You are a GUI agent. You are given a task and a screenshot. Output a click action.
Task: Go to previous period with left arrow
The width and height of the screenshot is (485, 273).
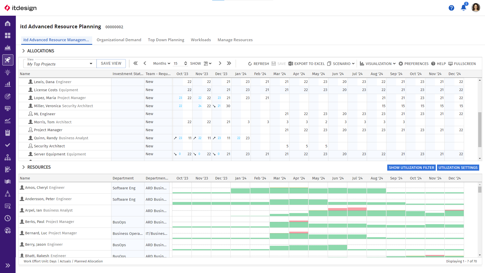click(x=145, y=63)
